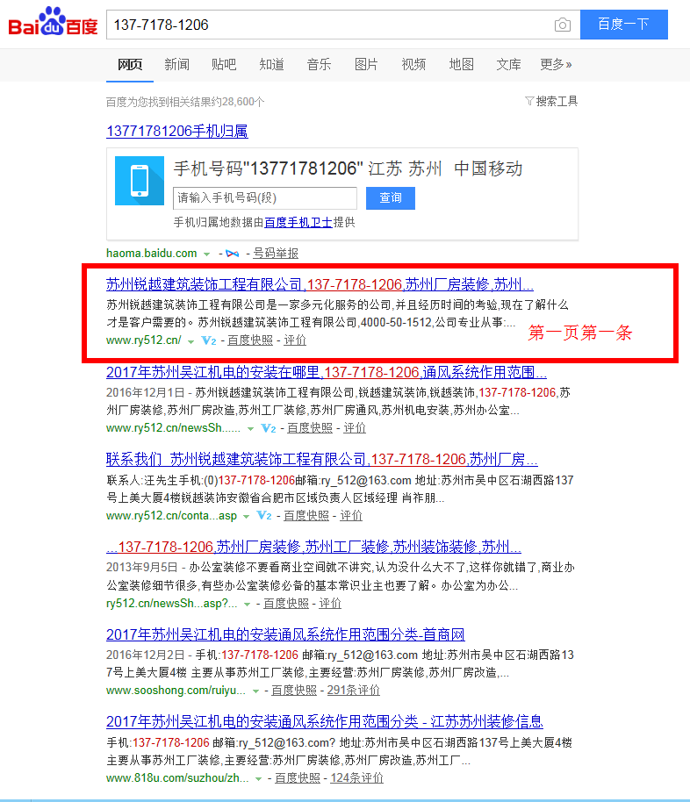Click blue bowtie icon next to haoma.baidu.com
The image size is (690, 802).
pyautogui.click(x=233, y=254)
